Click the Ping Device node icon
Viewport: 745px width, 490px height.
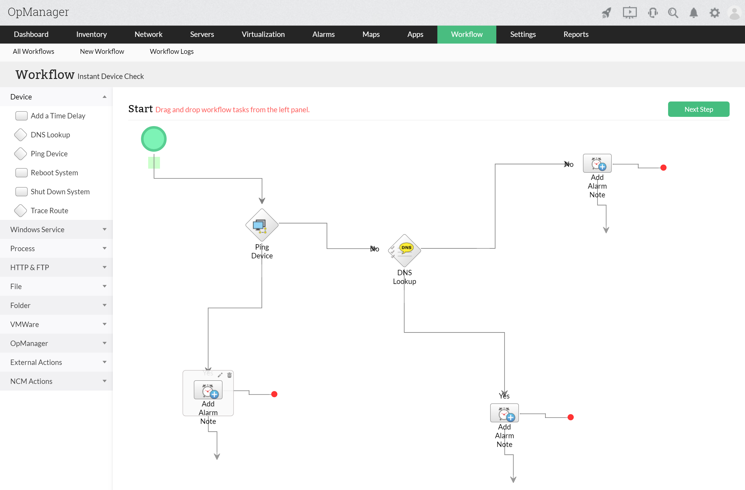[262, 225]
